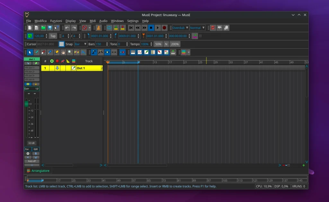Enable the metronome click
The width and height of the screenshot is (329, 202).
click(99, 28)
